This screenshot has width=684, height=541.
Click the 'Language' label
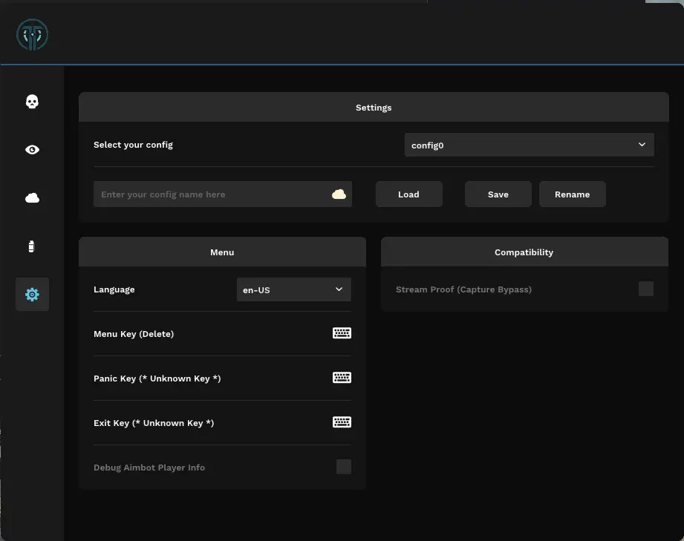[x=114, y=289]
